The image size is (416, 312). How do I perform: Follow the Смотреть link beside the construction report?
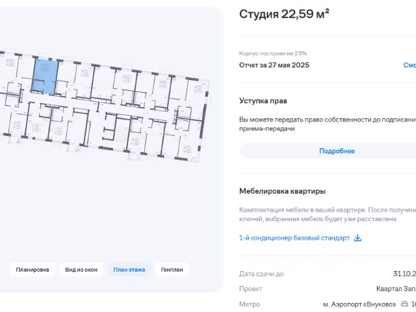click(x=409, y=65)
